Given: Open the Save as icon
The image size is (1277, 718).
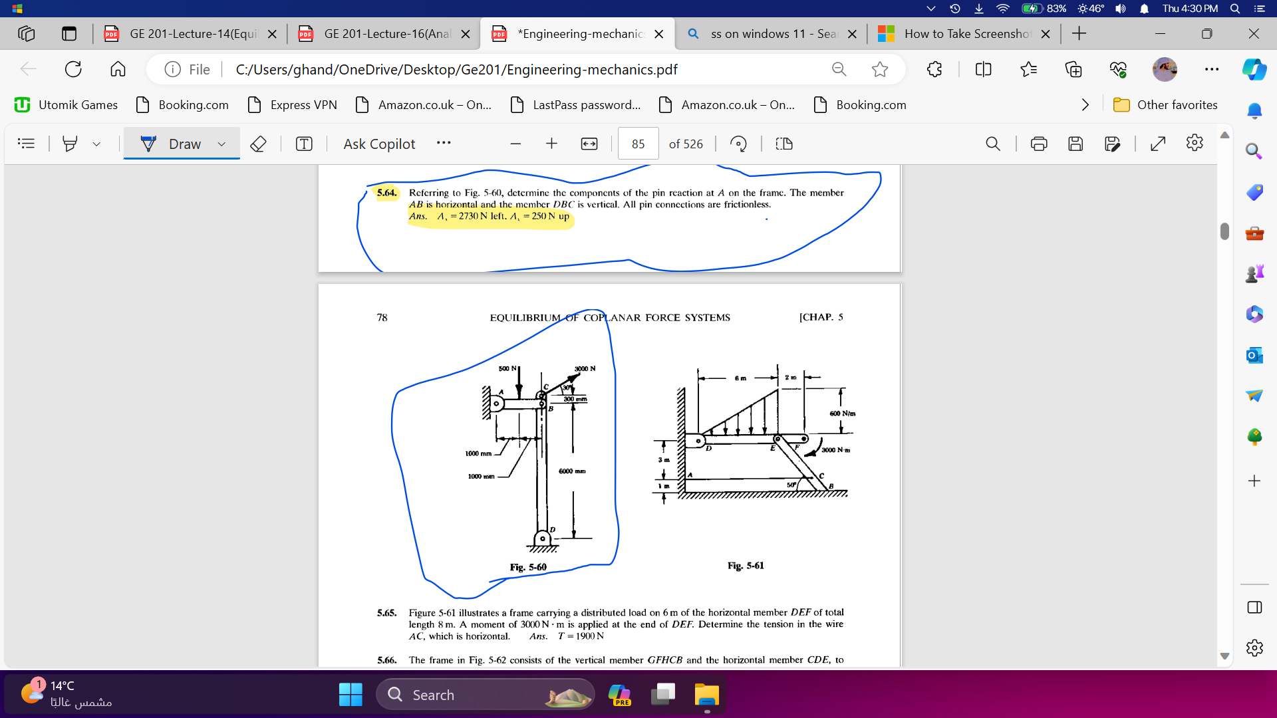Looking at the screenshot, I should pyautogui.click(x=1113, y=144).
